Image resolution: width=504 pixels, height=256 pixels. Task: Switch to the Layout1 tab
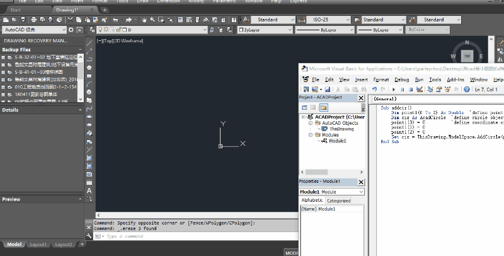tap(38, 245)
